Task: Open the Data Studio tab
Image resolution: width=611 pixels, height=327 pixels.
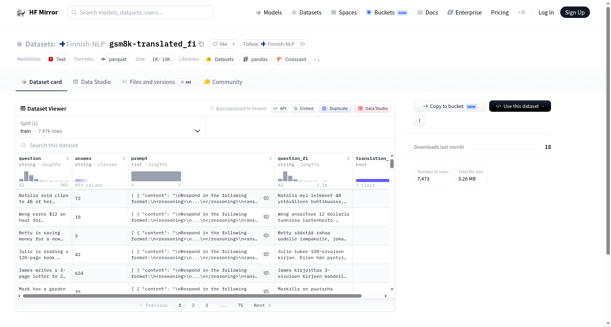Action: coord(92,82)
